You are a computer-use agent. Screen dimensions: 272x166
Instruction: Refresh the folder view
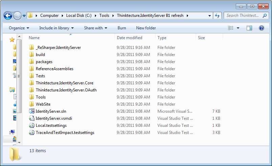pyautogui.click(x=217, y=16)
